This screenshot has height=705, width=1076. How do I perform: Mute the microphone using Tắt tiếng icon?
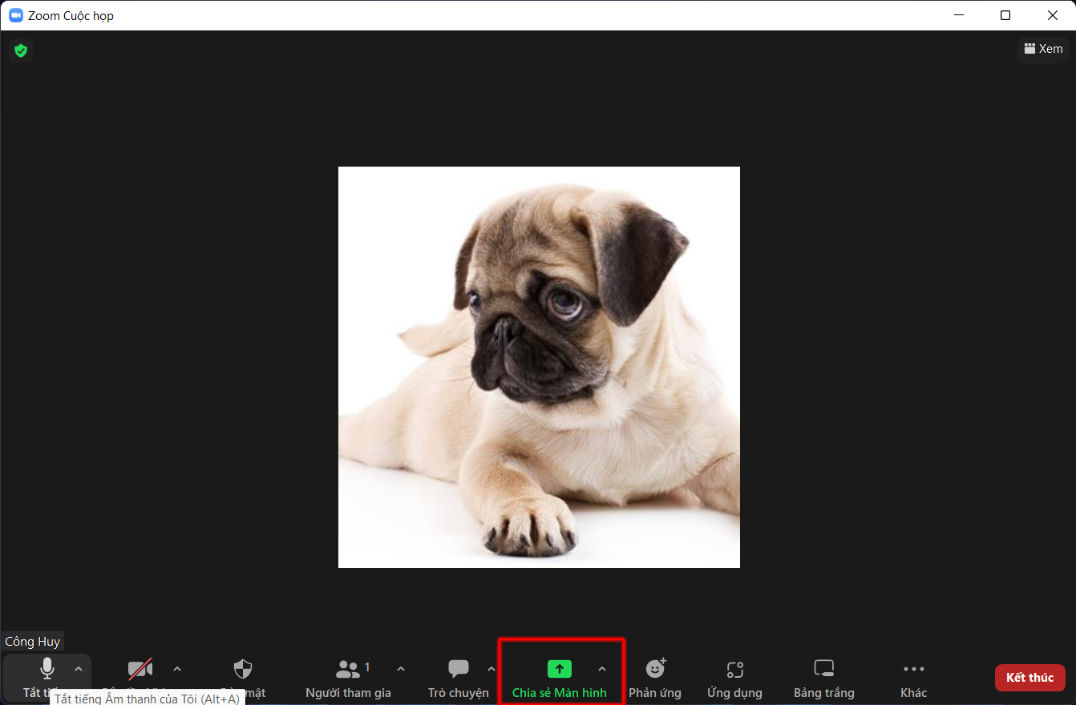tap(47, 669)
